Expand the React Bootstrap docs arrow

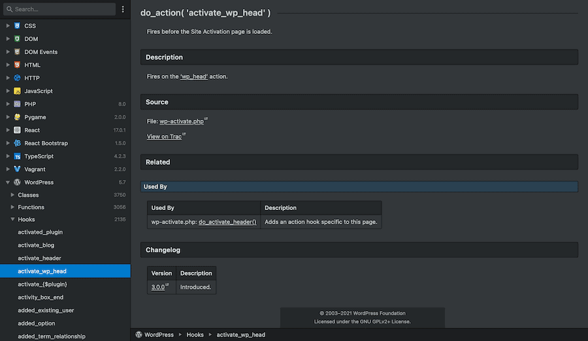pyautogui.click(x=7, y=143)
